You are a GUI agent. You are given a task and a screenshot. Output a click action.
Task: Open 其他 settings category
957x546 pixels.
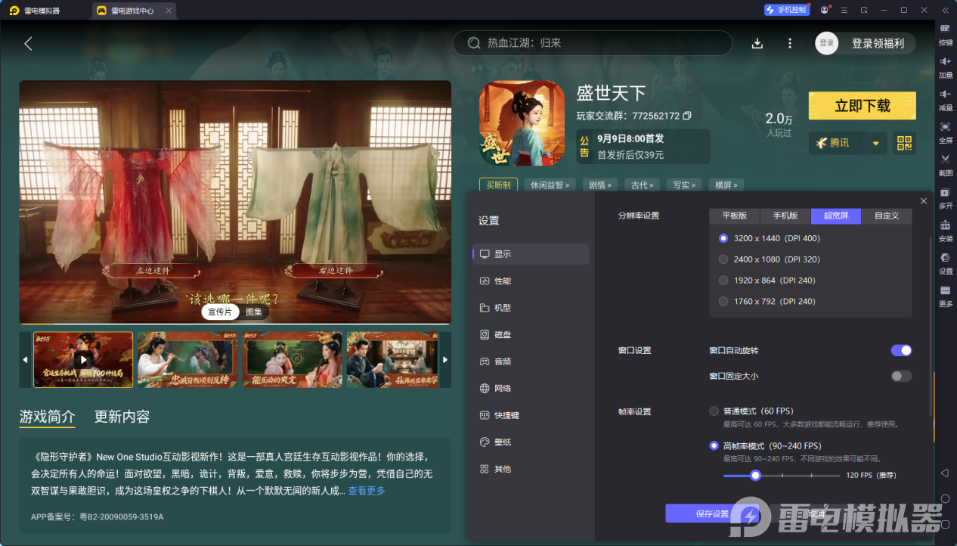[x=531, y=469]
